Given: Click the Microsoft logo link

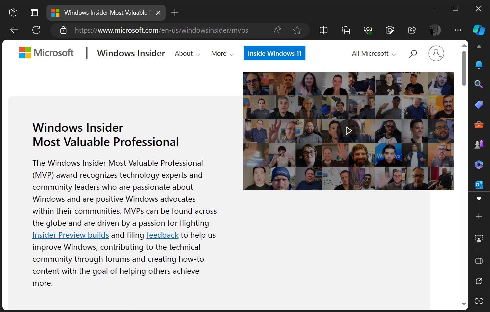Looking at the screenshot, I should (x=46, y=53).
